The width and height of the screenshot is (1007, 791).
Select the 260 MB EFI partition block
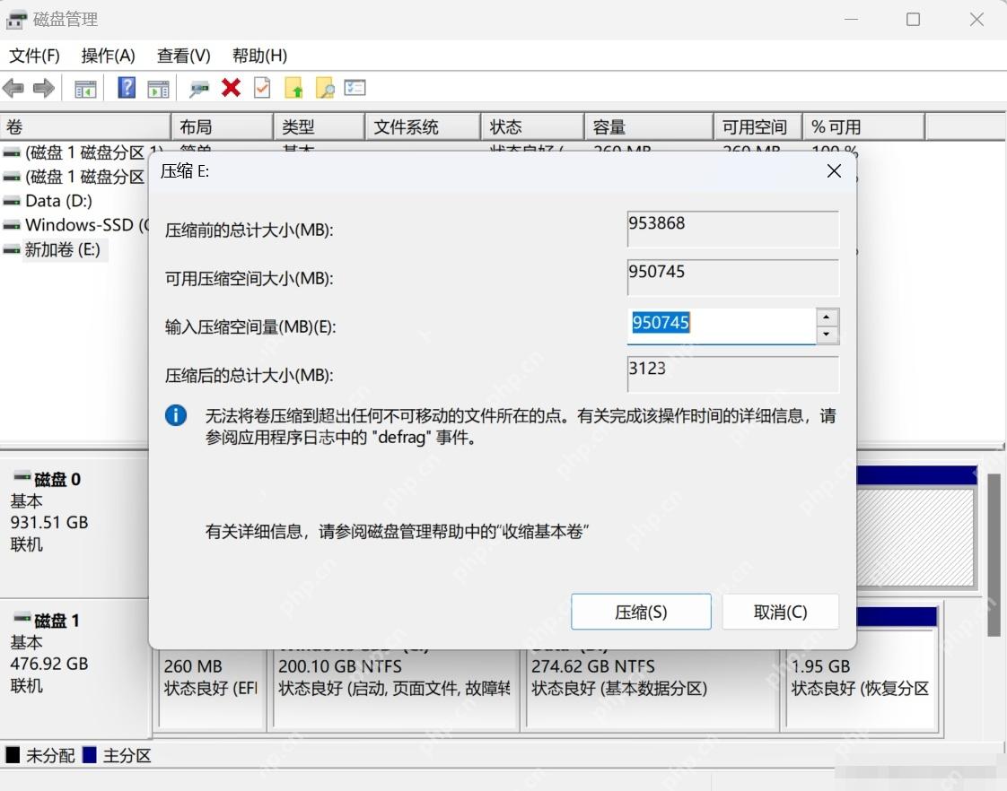(211, 689)
